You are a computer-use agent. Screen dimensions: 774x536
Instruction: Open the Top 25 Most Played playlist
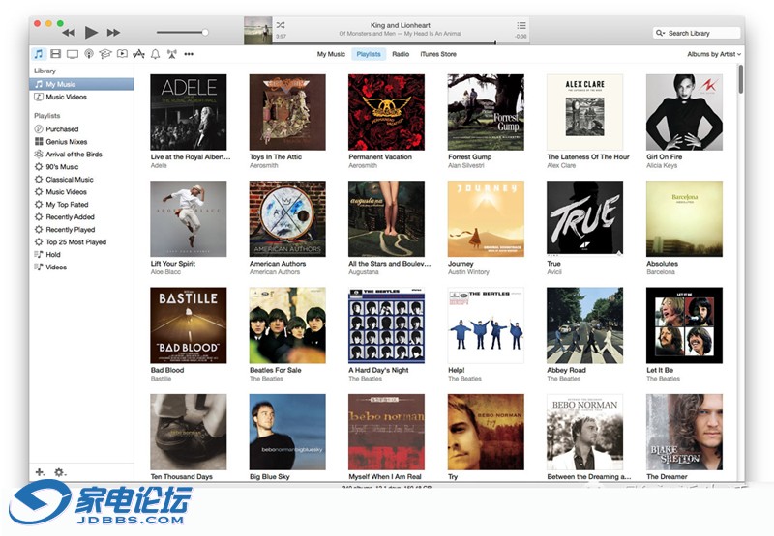[81, 242]
